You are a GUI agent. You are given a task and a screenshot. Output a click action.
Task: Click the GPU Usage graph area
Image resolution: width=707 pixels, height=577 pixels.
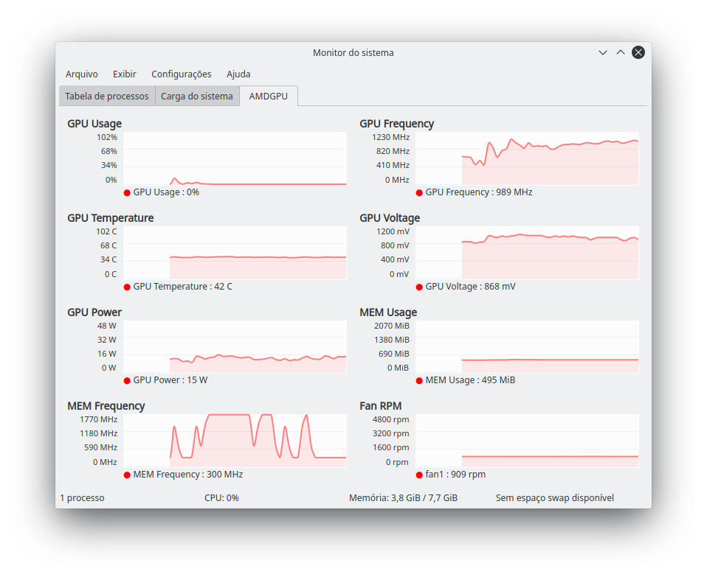click(235, 158)
